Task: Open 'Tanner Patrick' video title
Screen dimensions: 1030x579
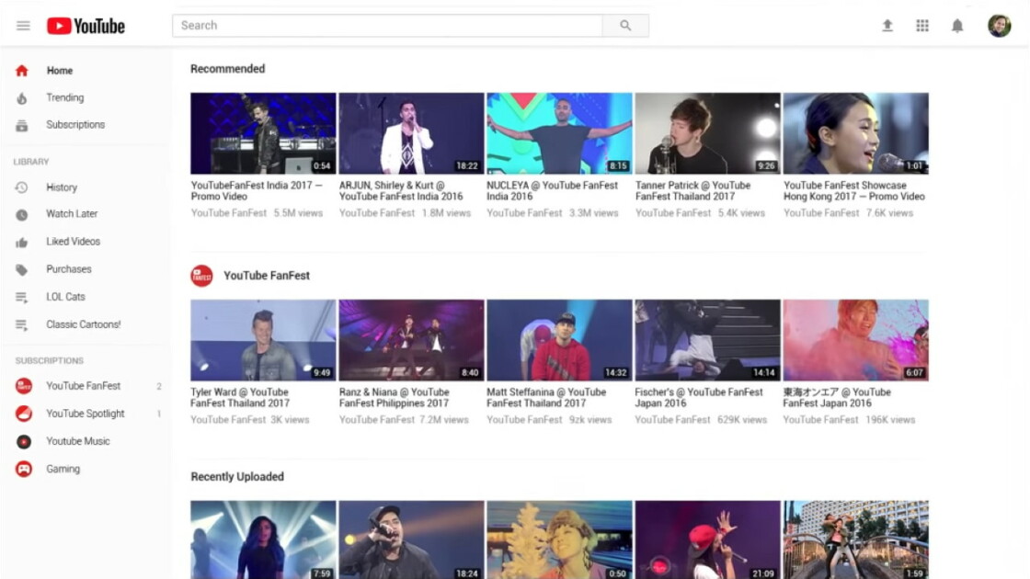Action: pyautogui.click(x=693, y=191)
